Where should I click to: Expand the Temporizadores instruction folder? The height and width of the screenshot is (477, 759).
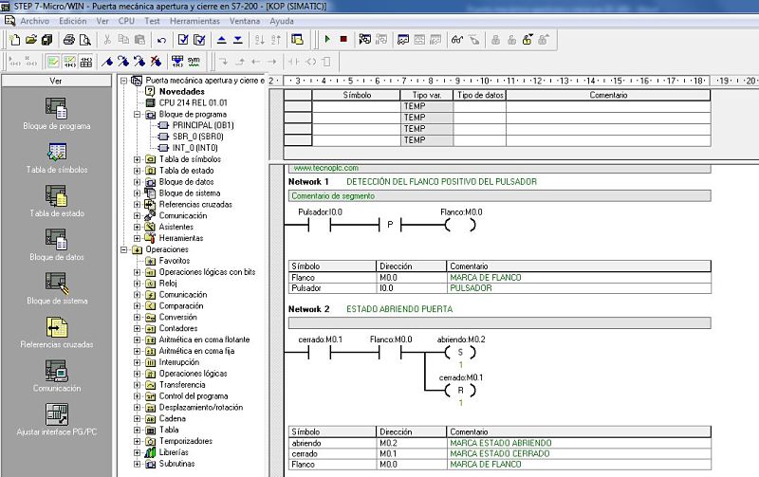click(x=137, y=441)
